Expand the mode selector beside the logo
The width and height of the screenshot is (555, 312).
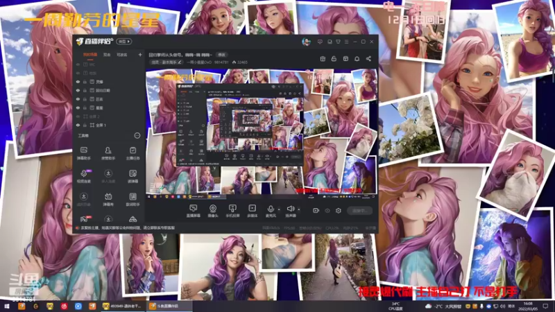click(124, 42)
